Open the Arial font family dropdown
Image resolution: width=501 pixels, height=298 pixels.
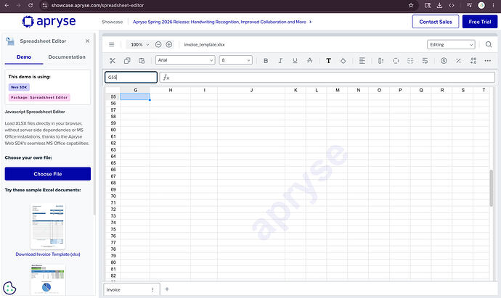(x=185, y=60)
